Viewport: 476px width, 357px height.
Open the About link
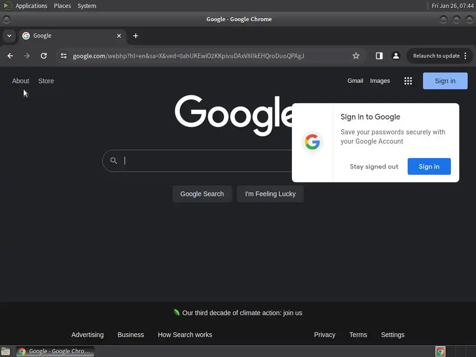[x=20, y=81]
